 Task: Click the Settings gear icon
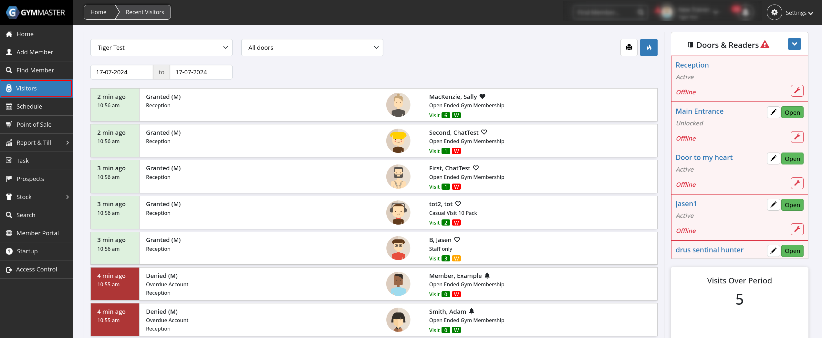[774, 13]
